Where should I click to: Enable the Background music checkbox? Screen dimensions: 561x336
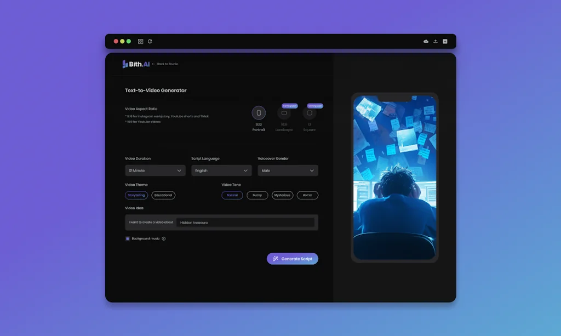(x=128, y=239)
